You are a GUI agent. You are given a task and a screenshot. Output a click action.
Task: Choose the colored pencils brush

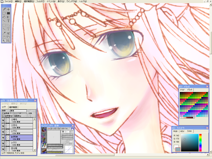click(44, 145)
